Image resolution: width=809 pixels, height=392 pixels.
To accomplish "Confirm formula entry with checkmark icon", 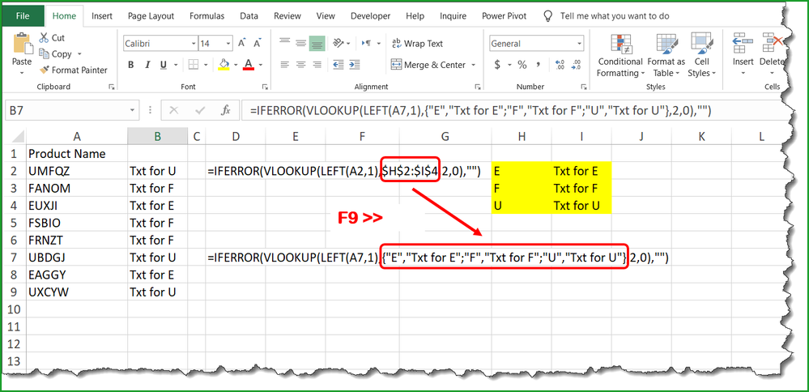I will (x=200, y=110).
